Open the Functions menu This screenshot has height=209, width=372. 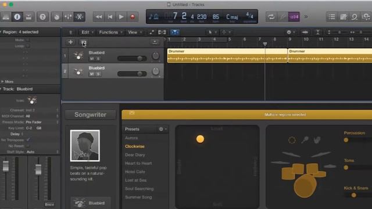coord(110,33)
